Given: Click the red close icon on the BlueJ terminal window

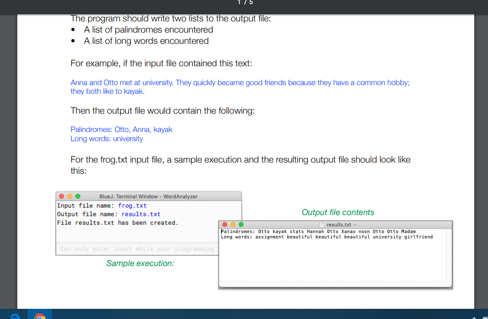Looking at the screenshot, I should [x=61, y=196].
